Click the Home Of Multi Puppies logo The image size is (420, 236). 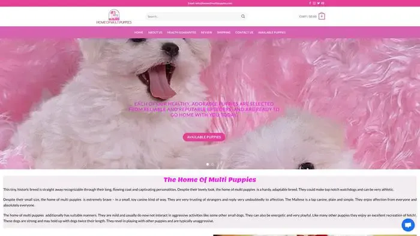pyautogui.click(x=114, y=17)
